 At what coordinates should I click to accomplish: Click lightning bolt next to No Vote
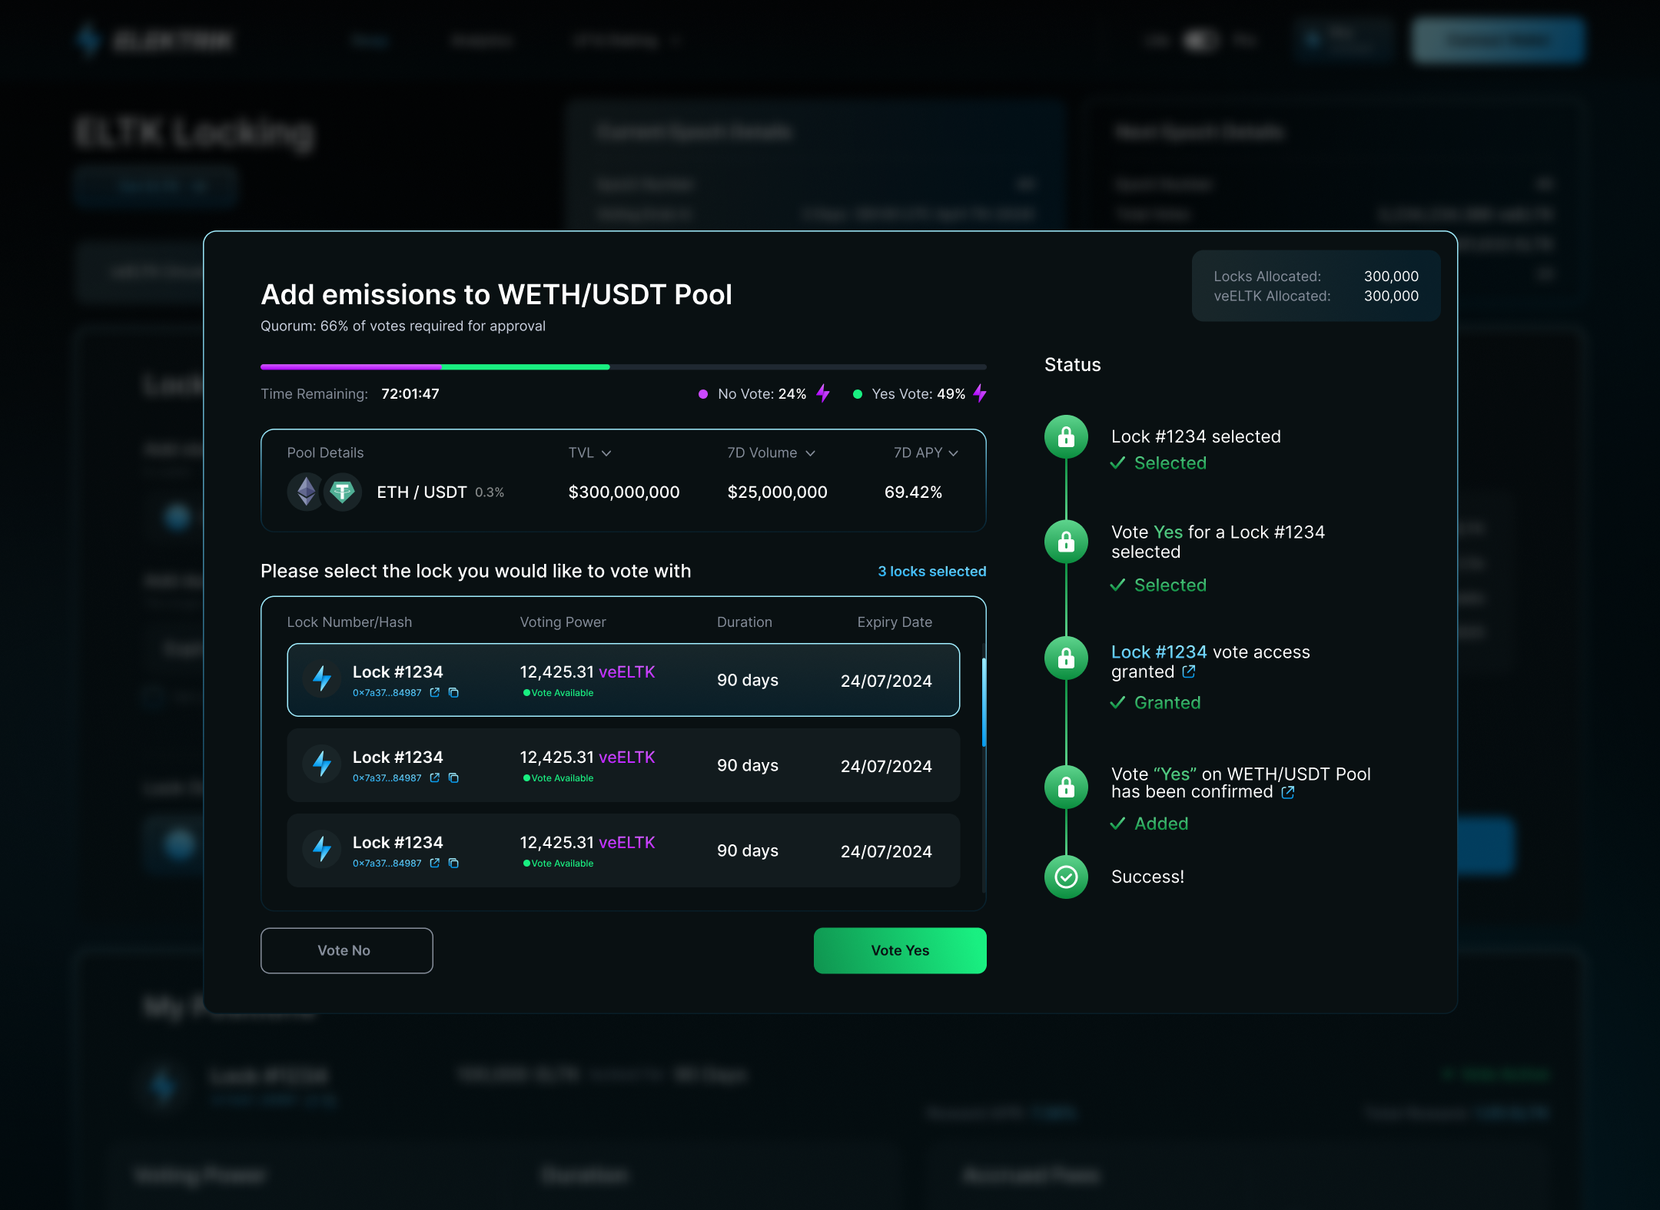(x=823, y=393)
